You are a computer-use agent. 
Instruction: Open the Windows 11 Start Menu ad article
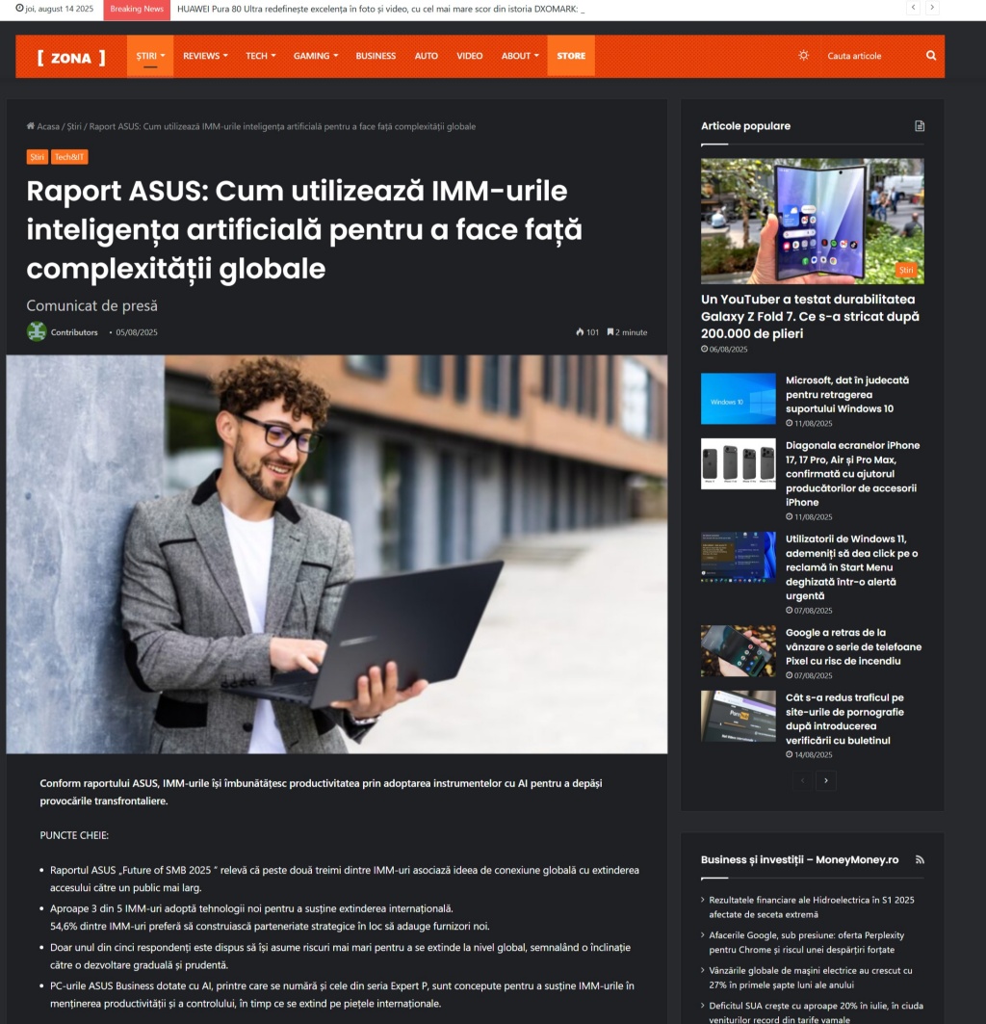tap(851, 567)
